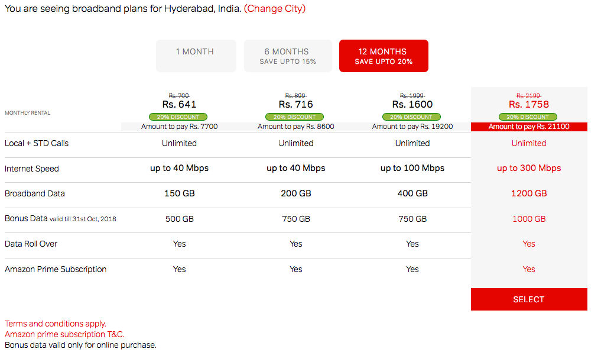Select the Rs. 641 plan price
Viewport: 614px width, 362px height.
179,104
